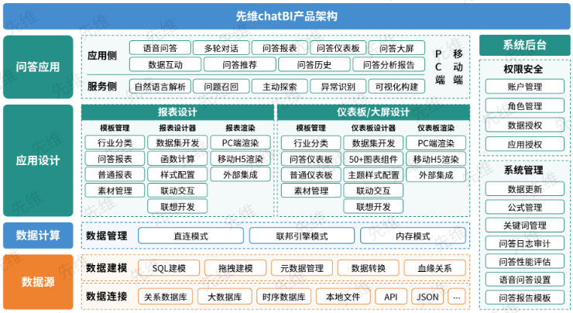Open the 系统后台 header block
Screen dimensions: 573x313
point(524,45)
